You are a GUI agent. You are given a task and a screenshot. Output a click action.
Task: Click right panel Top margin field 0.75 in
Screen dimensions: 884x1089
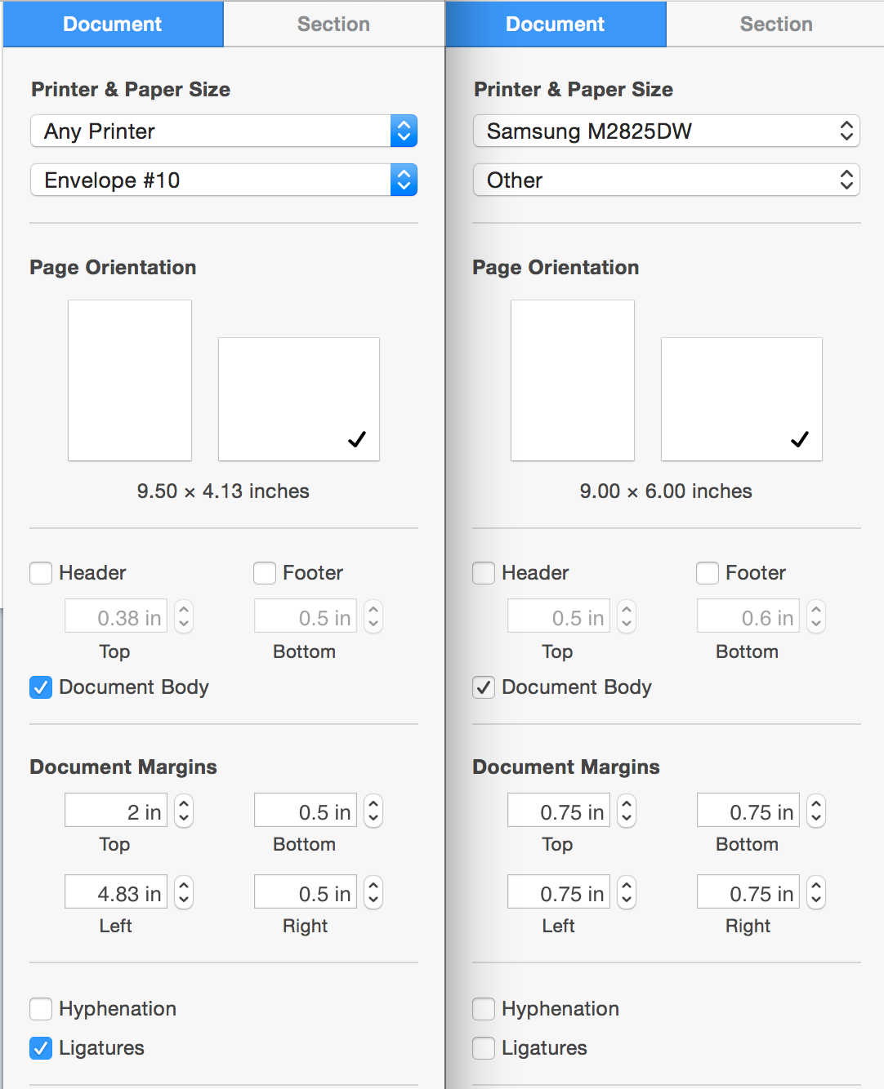(559, 811)
